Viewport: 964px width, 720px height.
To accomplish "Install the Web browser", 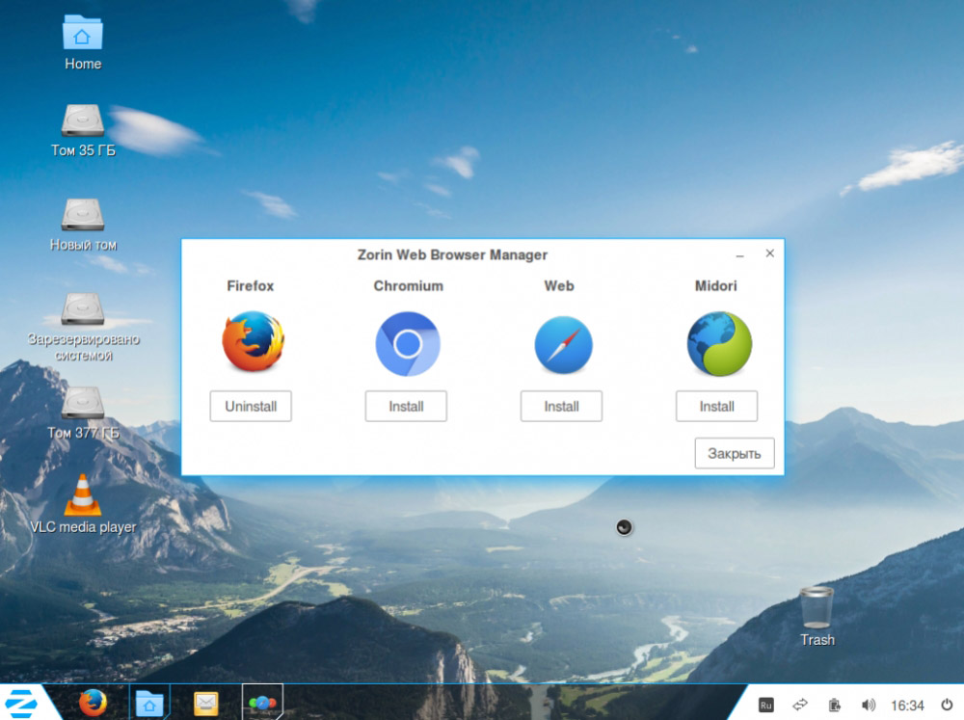I will coord(561,407).
